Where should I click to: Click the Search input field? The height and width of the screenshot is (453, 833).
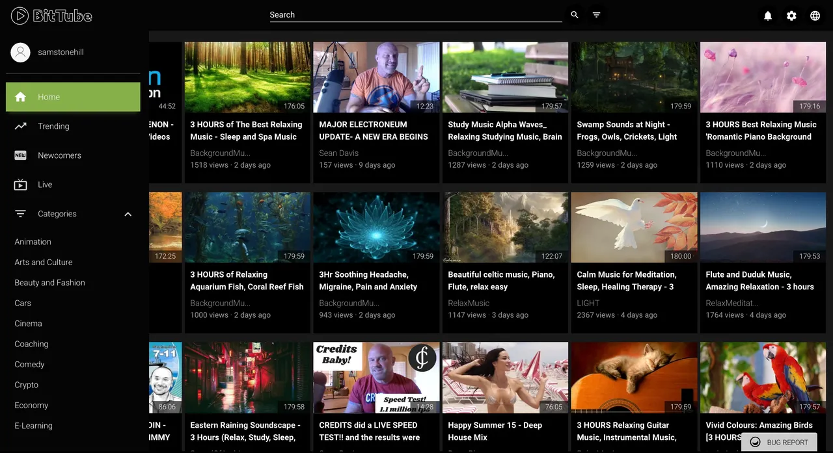point(416,15)
